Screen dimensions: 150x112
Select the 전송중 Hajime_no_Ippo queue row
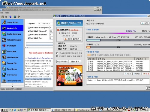(x=118, y=62)
